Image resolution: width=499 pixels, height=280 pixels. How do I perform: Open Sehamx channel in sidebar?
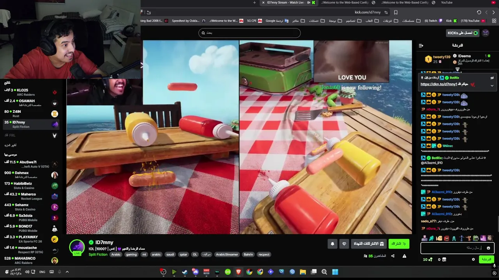point(30,207)
